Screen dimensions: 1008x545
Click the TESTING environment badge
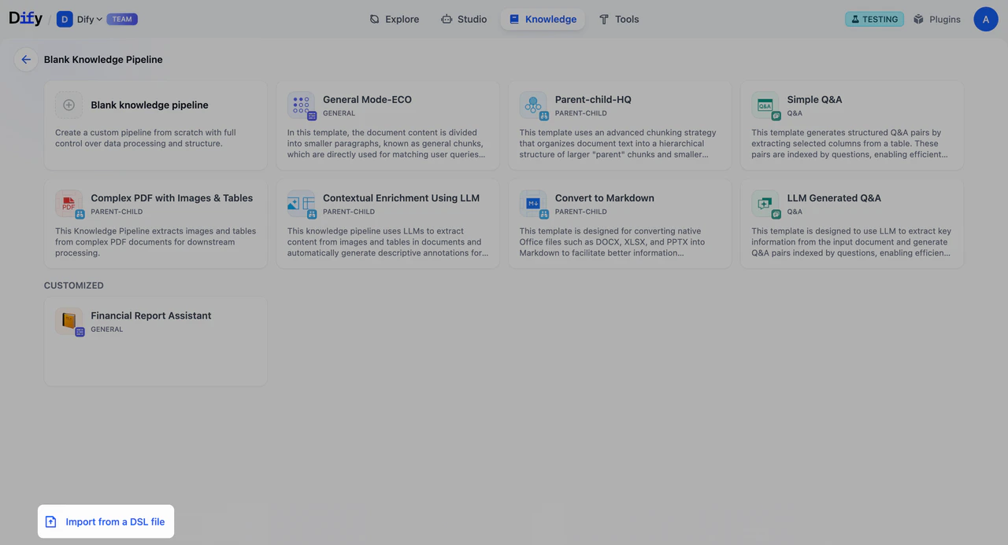pos(874,19)
